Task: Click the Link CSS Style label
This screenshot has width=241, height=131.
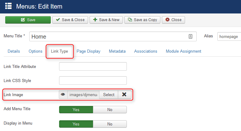Action: click(17, 80)
